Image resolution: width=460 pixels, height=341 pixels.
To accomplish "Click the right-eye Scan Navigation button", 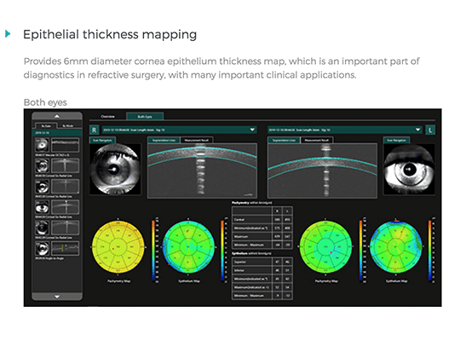I will [102, 140].
